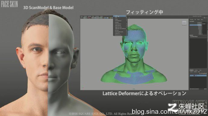
Task: Click the Translate X value field in Channel Box
Action: coord(204,23)
